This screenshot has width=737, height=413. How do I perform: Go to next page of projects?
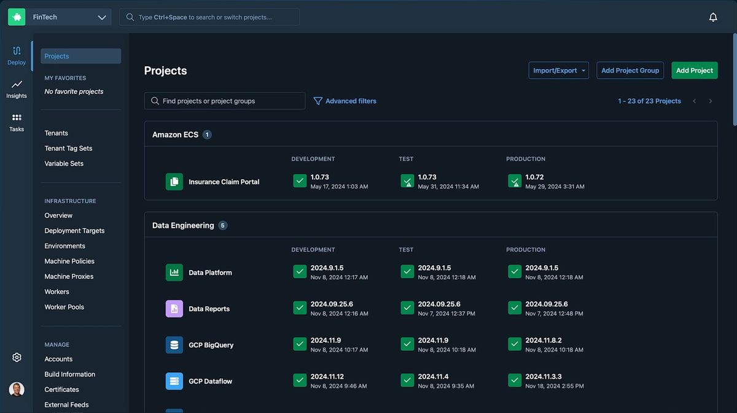point(711,101)
